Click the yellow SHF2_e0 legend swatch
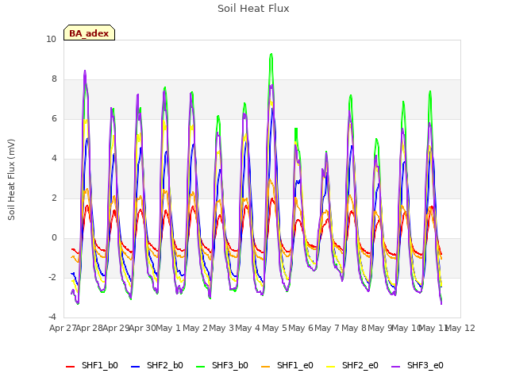 click(x=330, y=367)
